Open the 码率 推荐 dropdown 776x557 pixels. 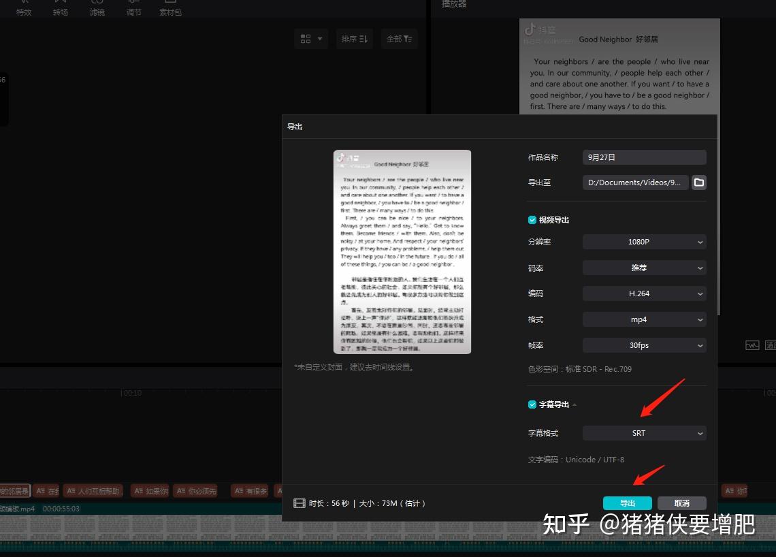[x=644, y=268]
